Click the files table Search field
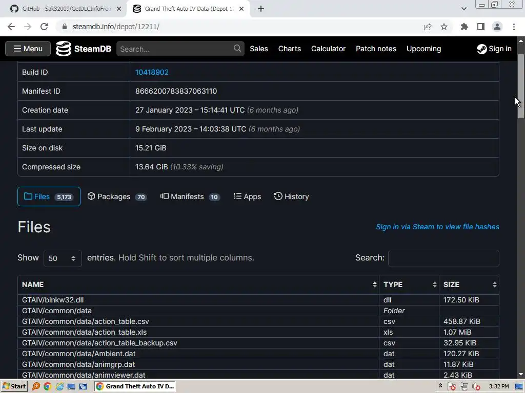The width and height of the screenshot is (525, 393). pos(443,258)
